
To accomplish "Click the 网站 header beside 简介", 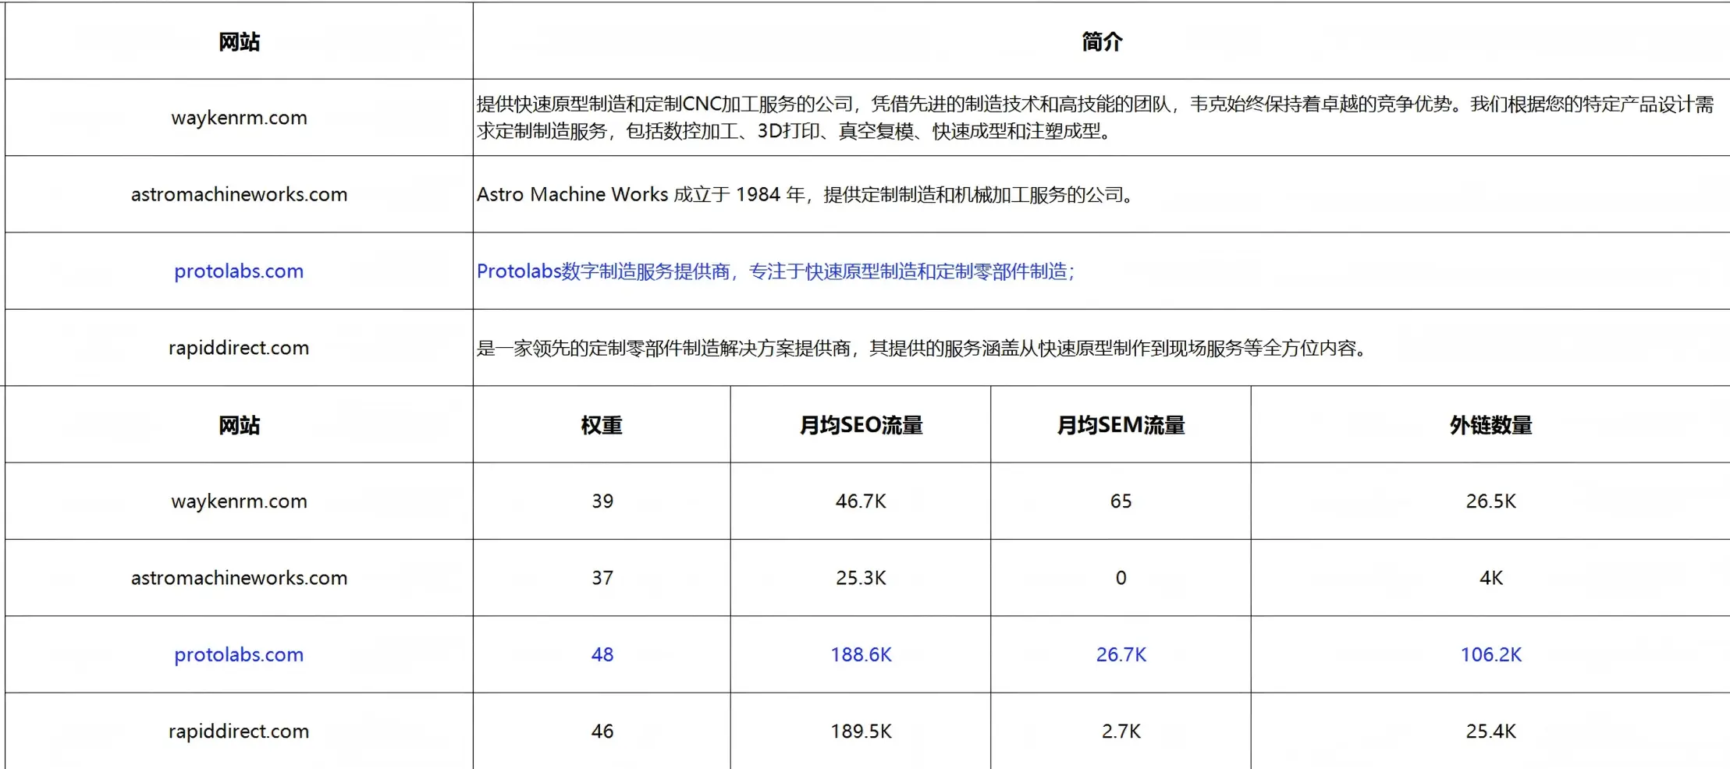I will (239, 41).
